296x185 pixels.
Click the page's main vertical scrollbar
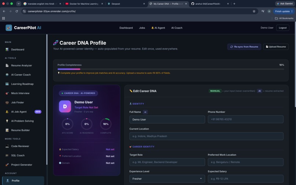(x=295, y=64)
